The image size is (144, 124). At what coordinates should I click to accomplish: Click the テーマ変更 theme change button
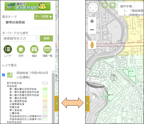[43, 17]
